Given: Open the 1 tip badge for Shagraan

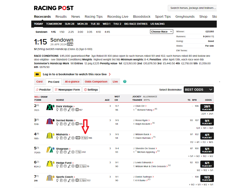Looking at the screenshot, I should [78, 152].
